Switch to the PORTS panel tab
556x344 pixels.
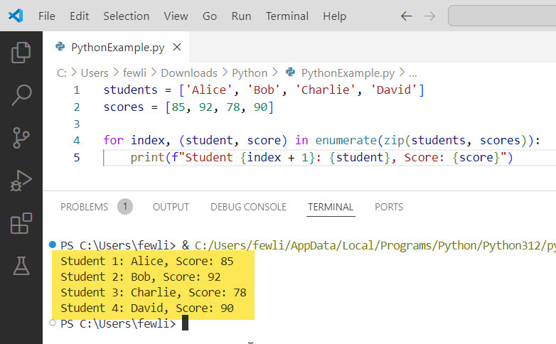click(x=389, y=207)
